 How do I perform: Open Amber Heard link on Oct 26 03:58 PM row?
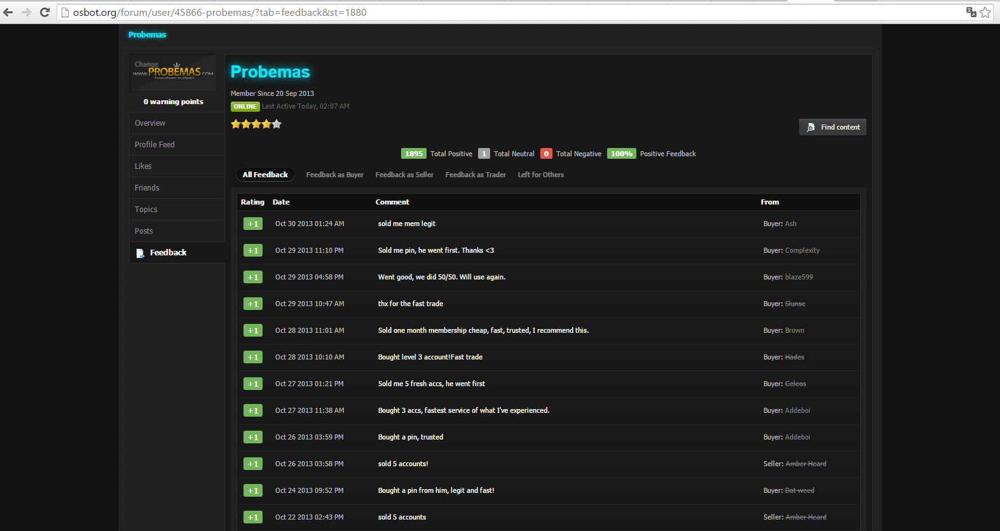click(x=806, y=464)
